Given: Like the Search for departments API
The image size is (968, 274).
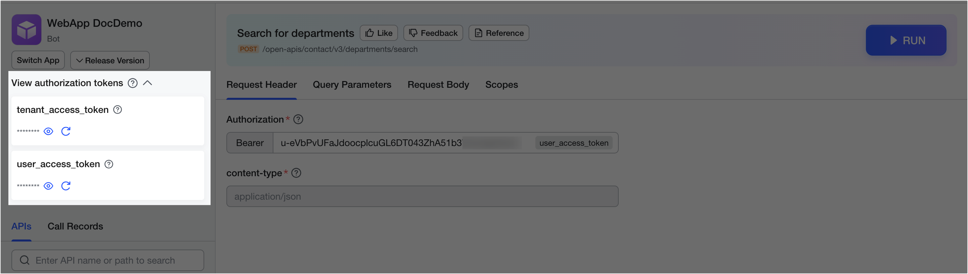Looking at the screenshot, I should coord(379,33).
